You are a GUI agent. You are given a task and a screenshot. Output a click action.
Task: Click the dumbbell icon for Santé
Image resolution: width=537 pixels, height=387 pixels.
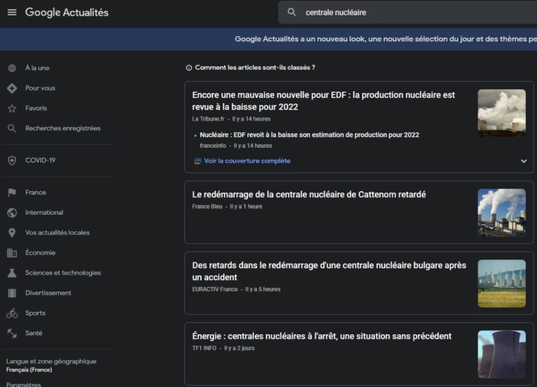[x=12, y=333]
